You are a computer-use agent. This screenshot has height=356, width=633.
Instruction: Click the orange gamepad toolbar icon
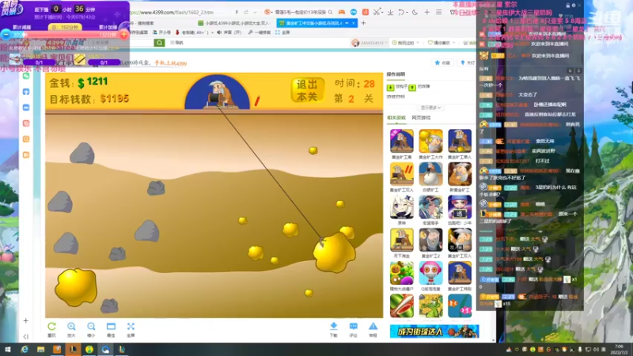342,13
